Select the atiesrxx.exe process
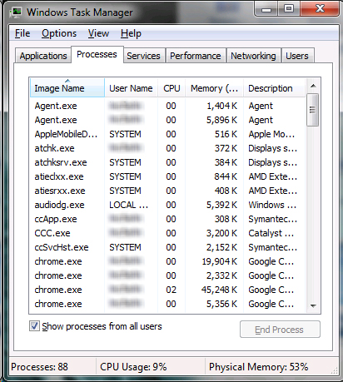The image size is (343, 382). tap(167, 191)
